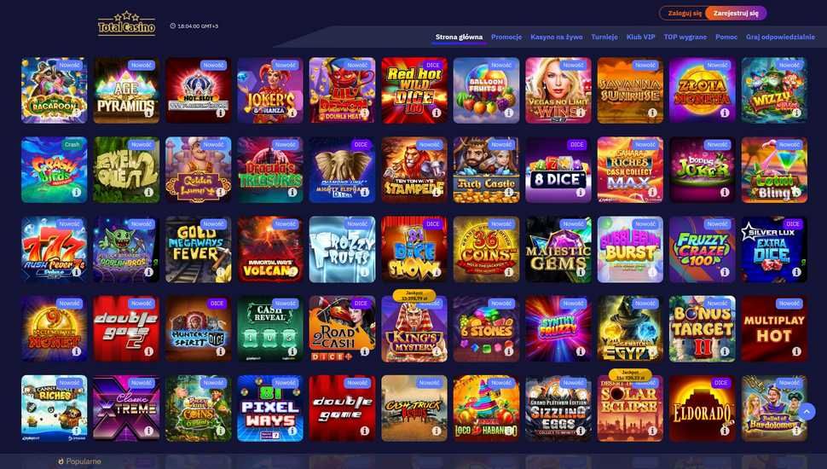The width and height of the screenshot is (827, 469).
Task: Open info for Złota Moneta game
Action: click(725, 113)
